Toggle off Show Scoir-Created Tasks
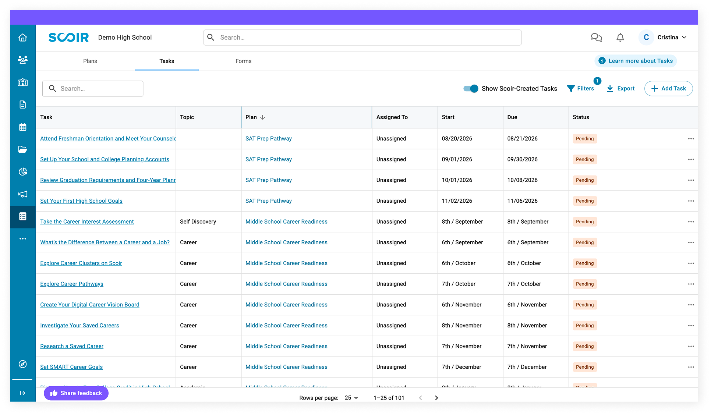Image resolution: width=711 pixels, height=415 pixels. [470, 88]
